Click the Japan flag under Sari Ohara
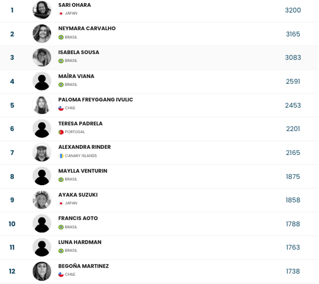Image resolution: width=319 pixels, height=284 pixels. (61, 13)
